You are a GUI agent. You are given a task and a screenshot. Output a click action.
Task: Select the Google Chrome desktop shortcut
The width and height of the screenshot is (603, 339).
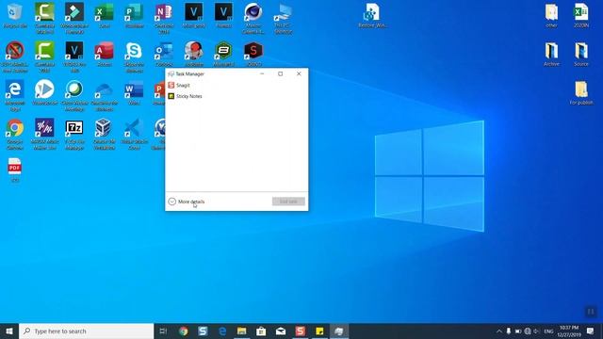[15, 134]
